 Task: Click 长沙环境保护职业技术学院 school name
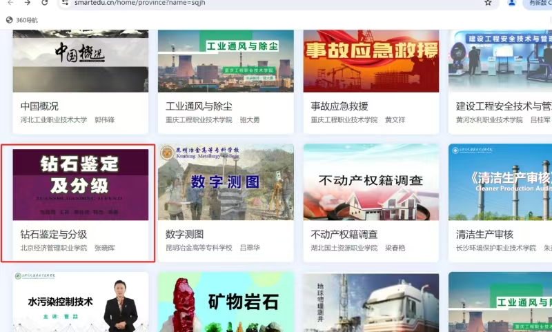click(x=496, y=248)
